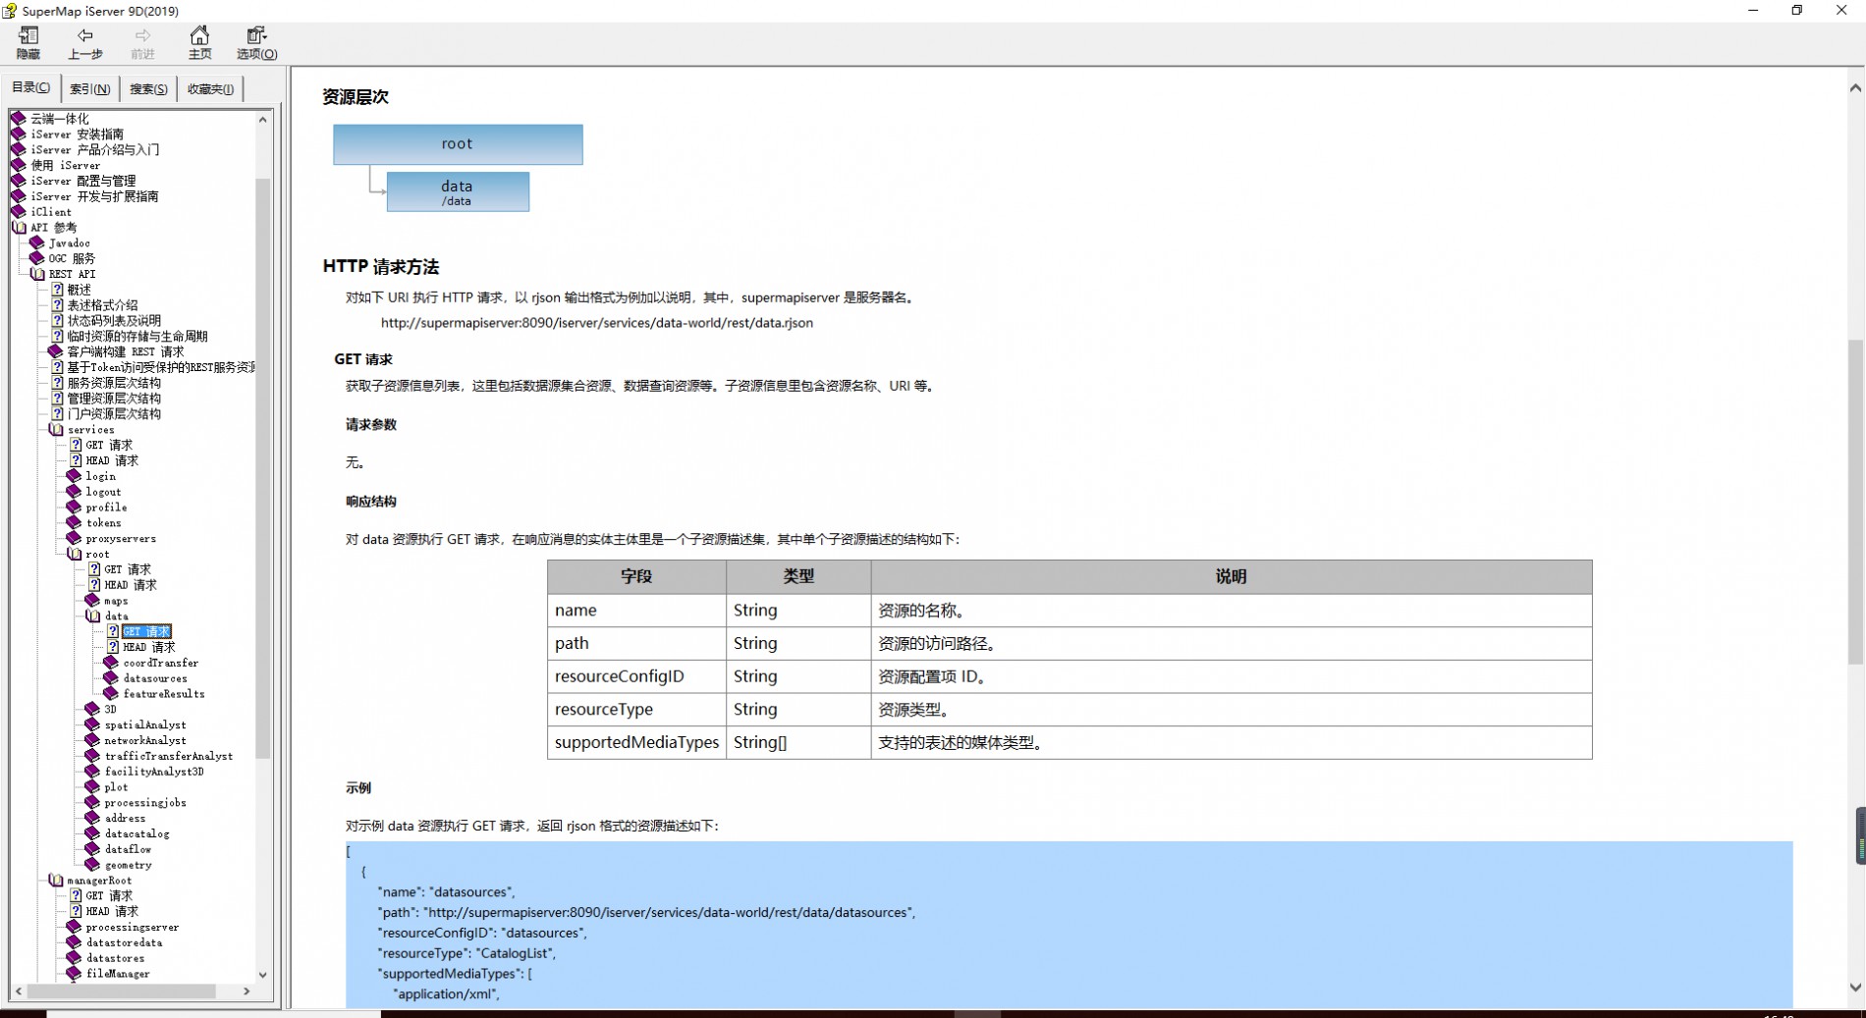Click book icon beside Javadoc
1866x1018 pixels.
click(36, 243)
